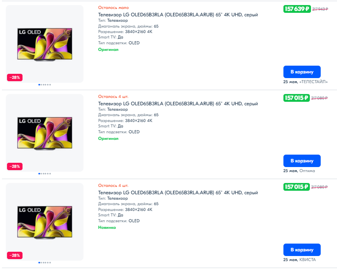Image resolution: width=337 pixels, height=270 pixels.
Task: Open the TV photo in the Оптима listing
Action: pos(45,133)
